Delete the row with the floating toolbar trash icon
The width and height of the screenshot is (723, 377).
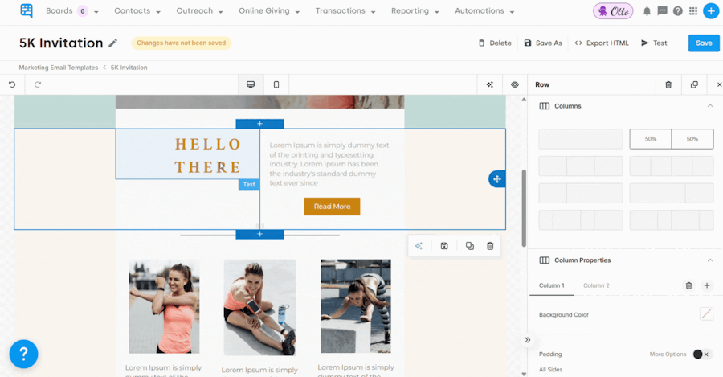[x=490, y=246]
